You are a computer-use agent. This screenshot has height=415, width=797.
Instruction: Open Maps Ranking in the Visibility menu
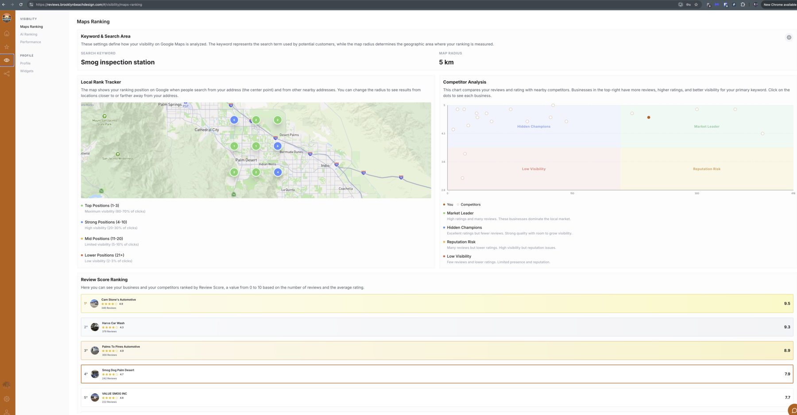point(31,27)
